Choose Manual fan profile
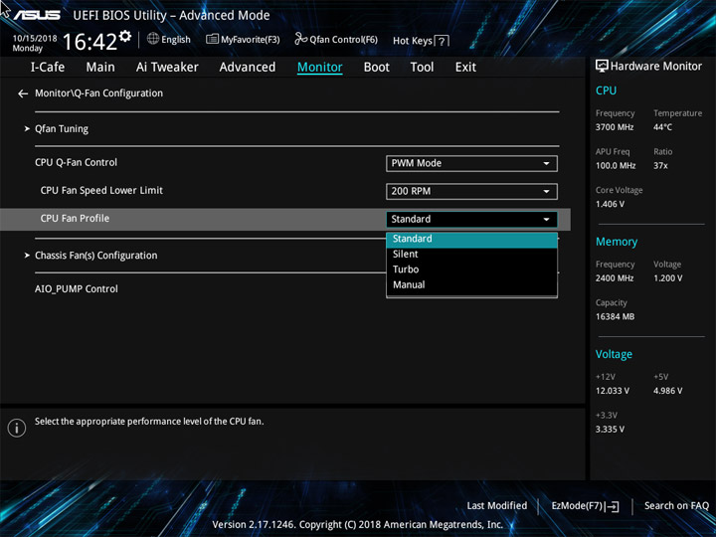The image size is (716, 537). pyautogui.click(x=471, y=285)
